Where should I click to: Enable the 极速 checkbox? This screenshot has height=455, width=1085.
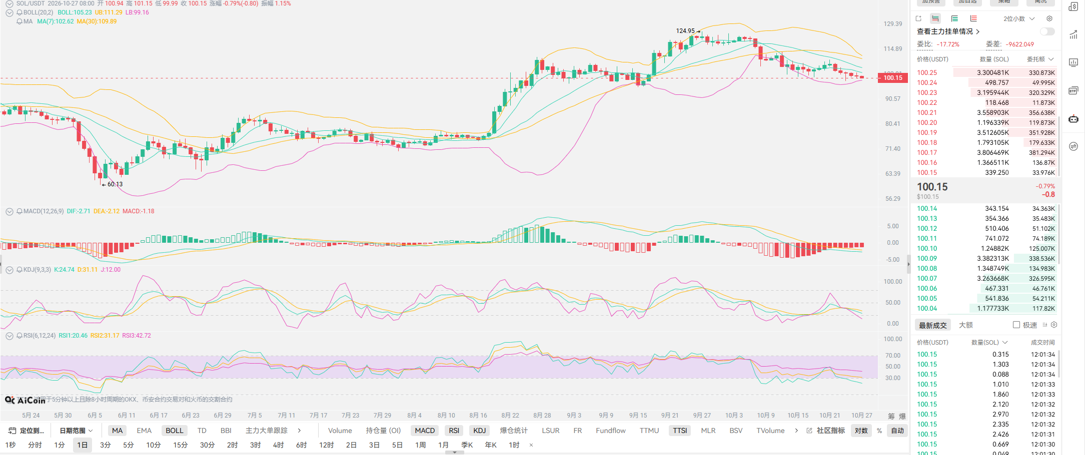click(x=1016, y=325)
